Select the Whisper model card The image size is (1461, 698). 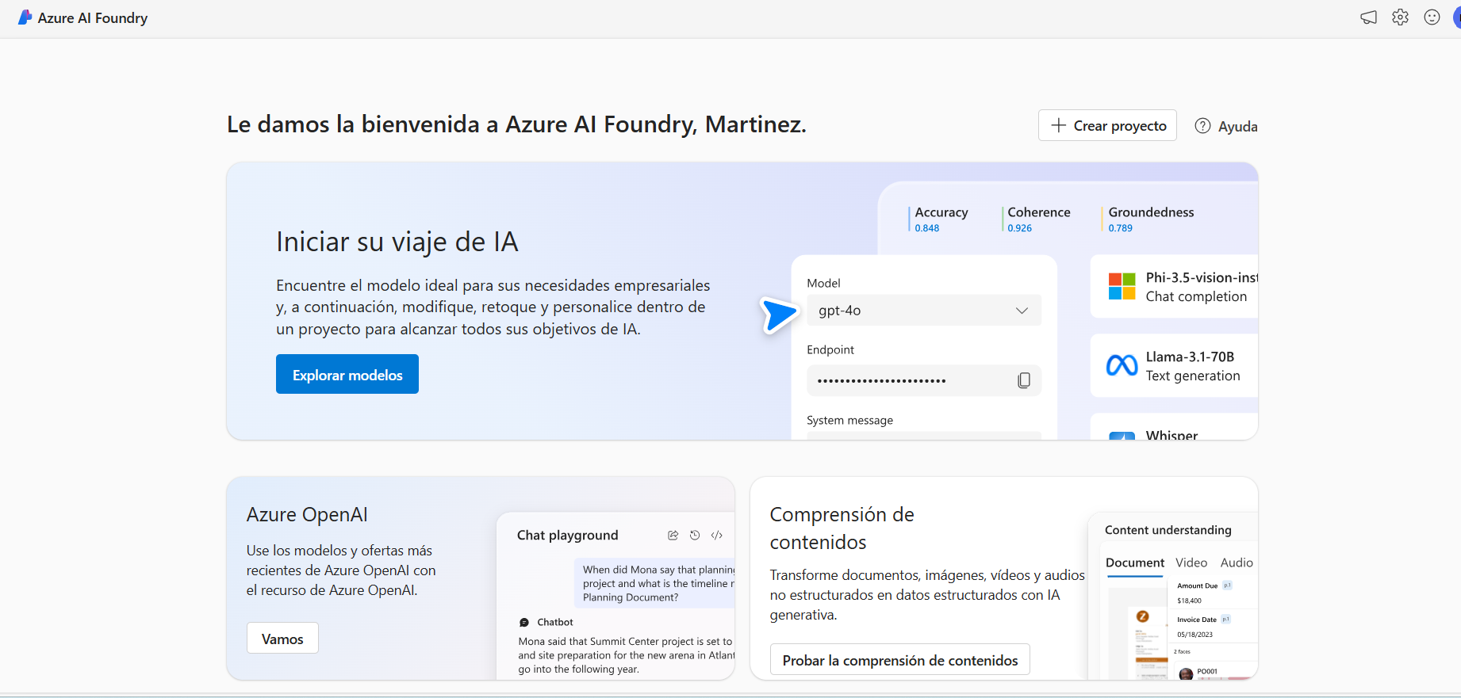tap(1174, 427)
